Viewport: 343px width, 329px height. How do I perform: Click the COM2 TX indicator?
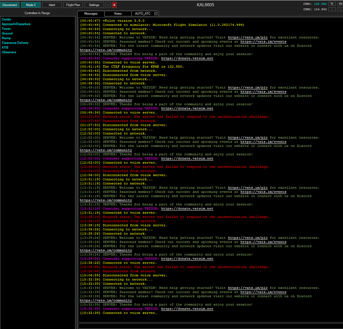click(x=332, y=9)
